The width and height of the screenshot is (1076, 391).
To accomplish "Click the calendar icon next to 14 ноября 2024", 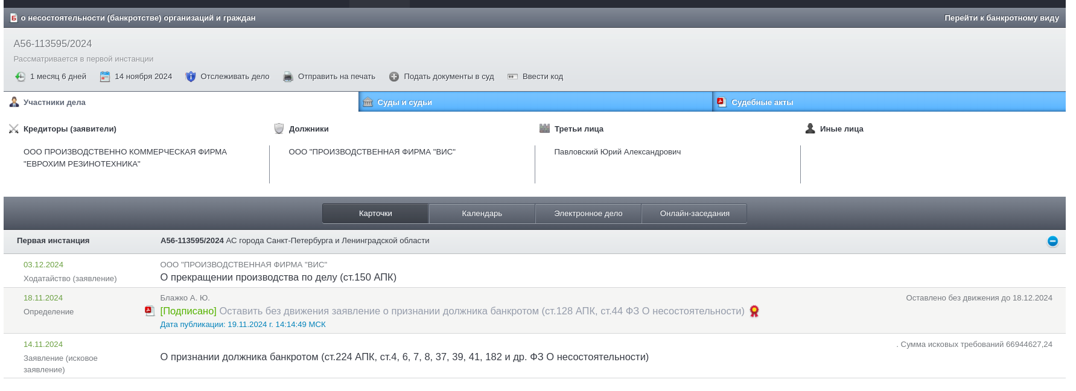I will pos(105,77).
